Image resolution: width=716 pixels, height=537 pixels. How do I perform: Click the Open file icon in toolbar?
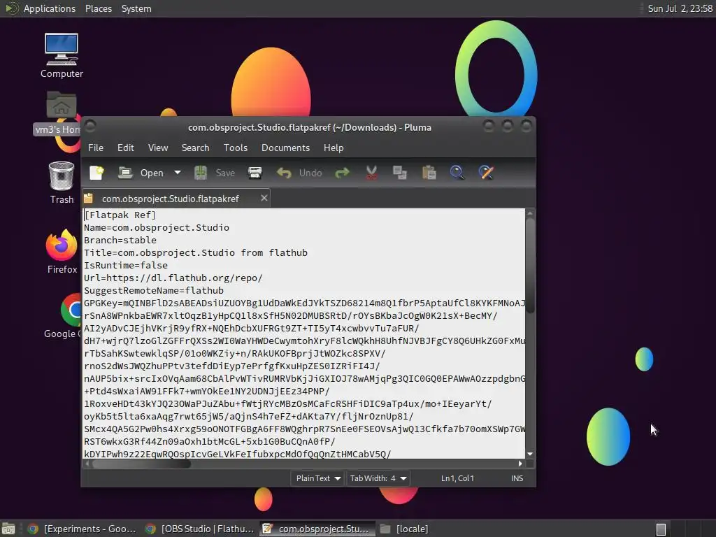[125, 173]
